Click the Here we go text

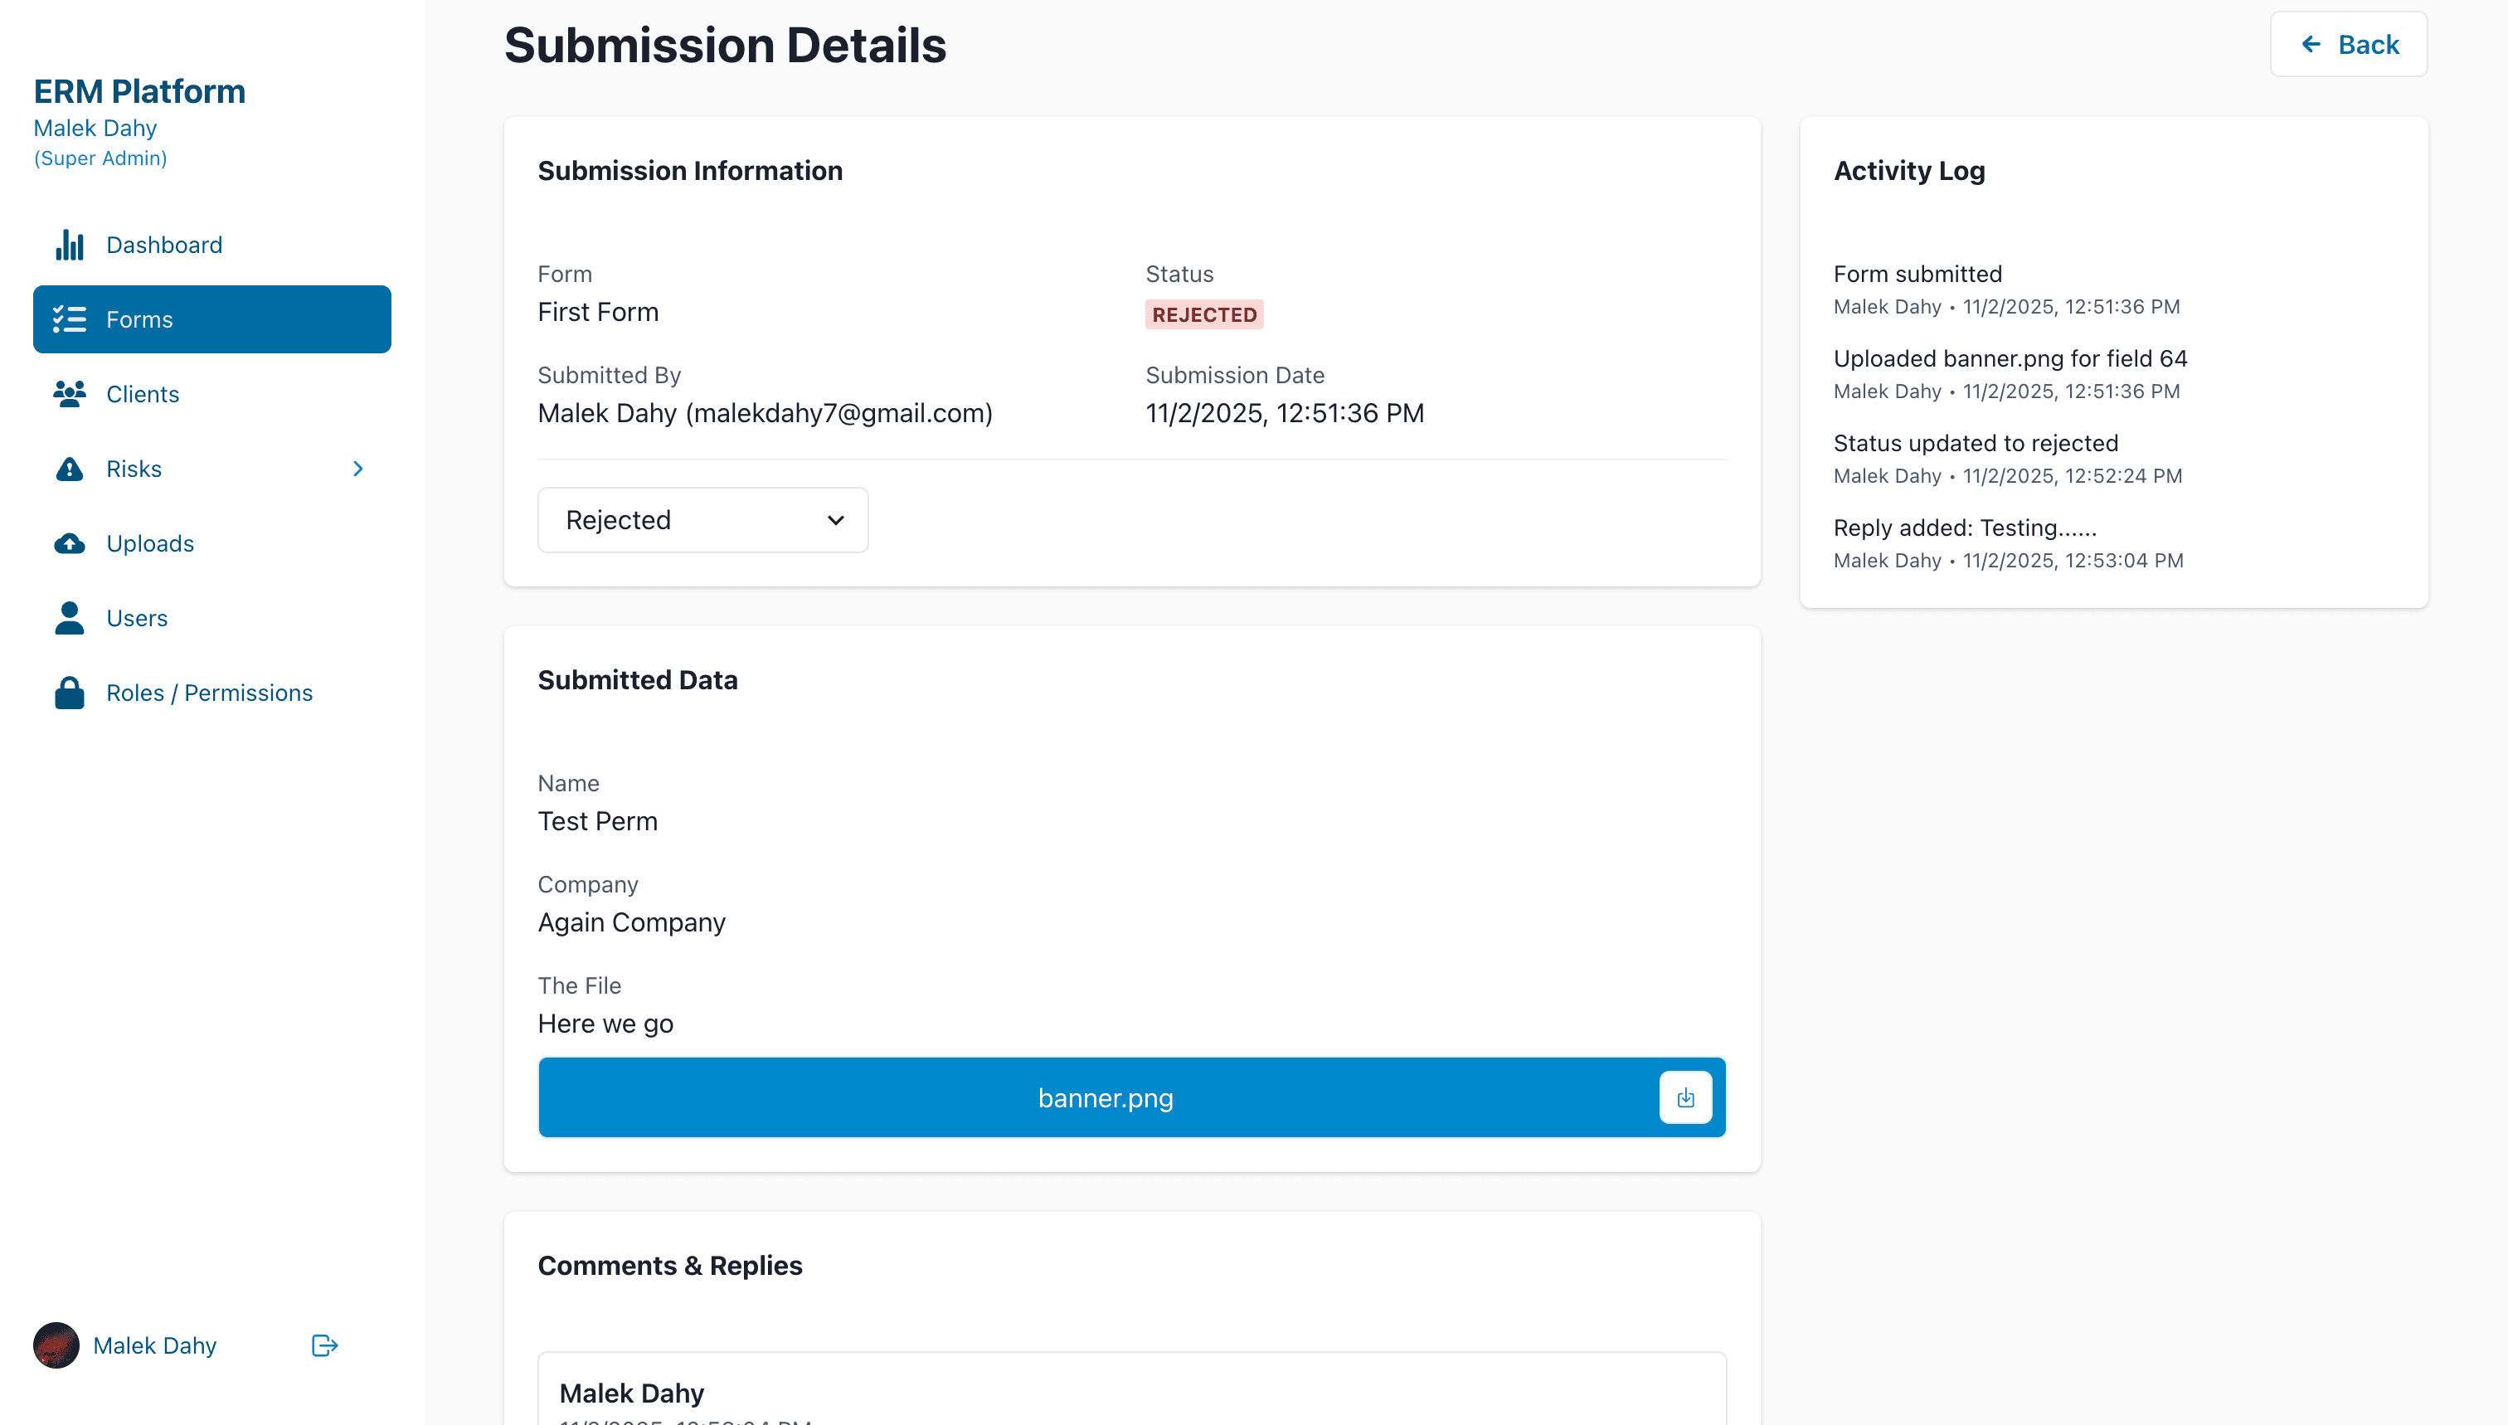[x=605, y=1024]
